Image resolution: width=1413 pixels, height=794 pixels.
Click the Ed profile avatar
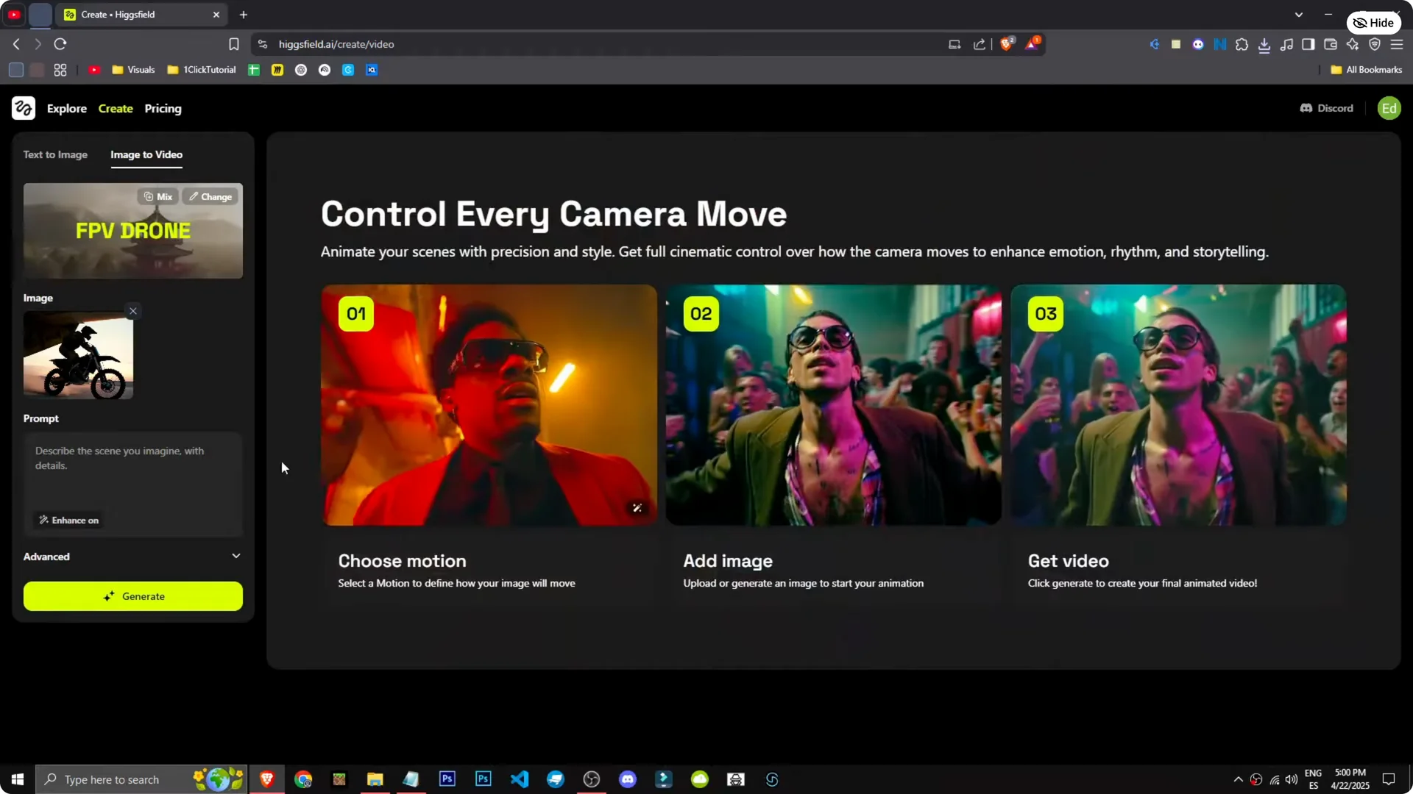1389,108
